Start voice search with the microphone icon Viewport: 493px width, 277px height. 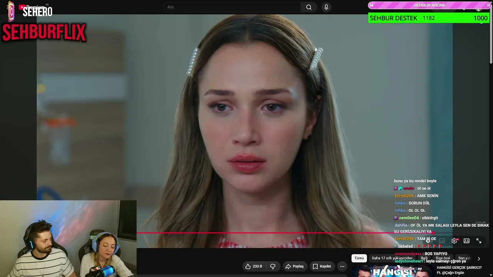coord(326,7)
